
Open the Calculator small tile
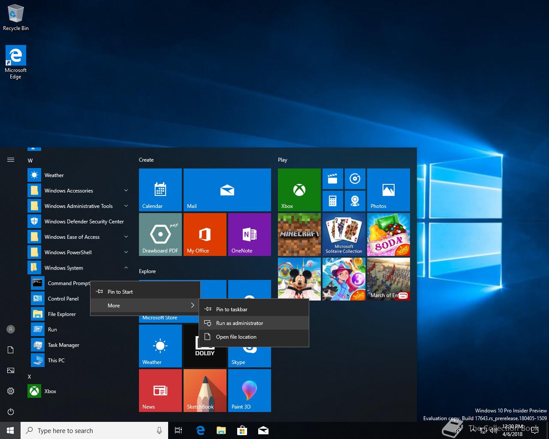[x=333, y=201]
